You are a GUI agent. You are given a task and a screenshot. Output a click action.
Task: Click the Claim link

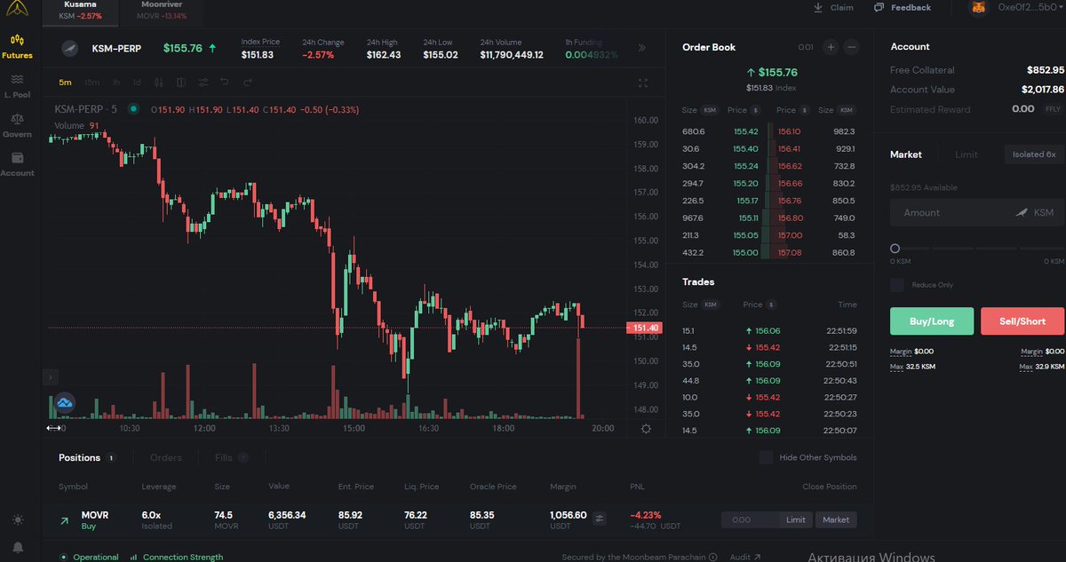point(841,7)
